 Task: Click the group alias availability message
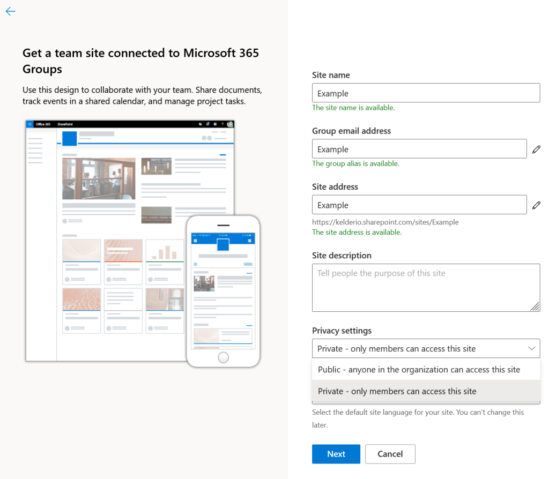(356, 163)
